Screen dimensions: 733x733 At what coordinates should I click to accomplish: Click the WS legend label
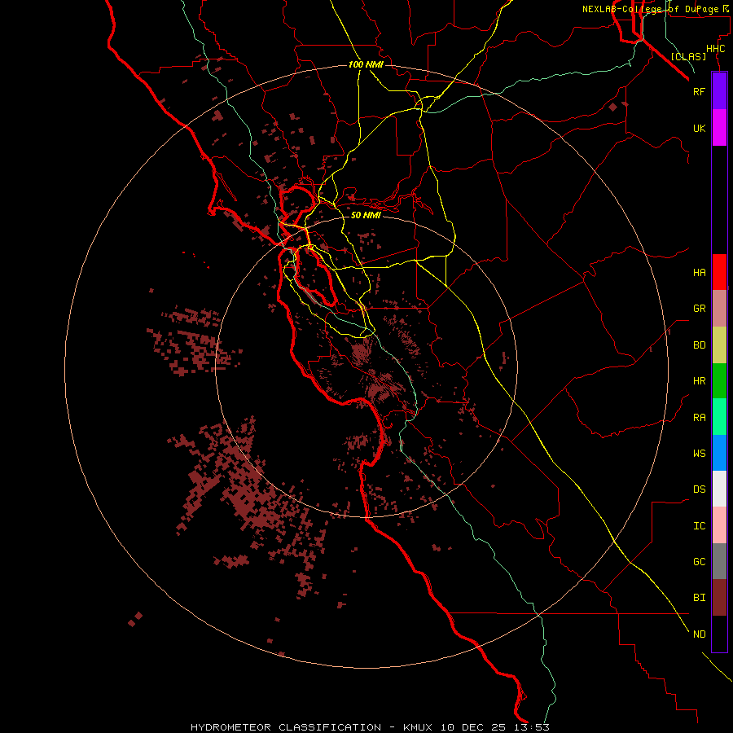tap(700, 453)
